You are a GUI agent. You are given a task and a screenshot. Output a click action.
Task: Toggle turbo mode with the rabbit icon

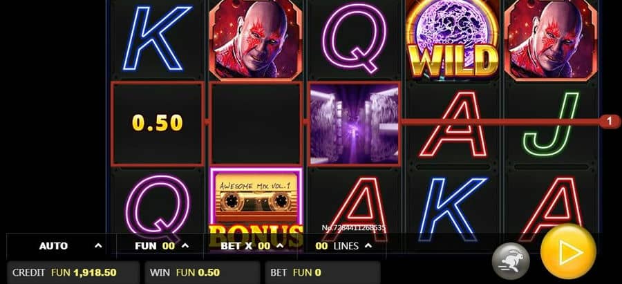511,261
